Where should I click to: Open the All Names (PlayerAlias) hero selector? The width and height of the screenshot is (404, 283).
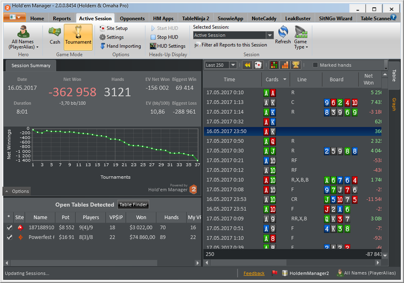[x=23, y=38]
